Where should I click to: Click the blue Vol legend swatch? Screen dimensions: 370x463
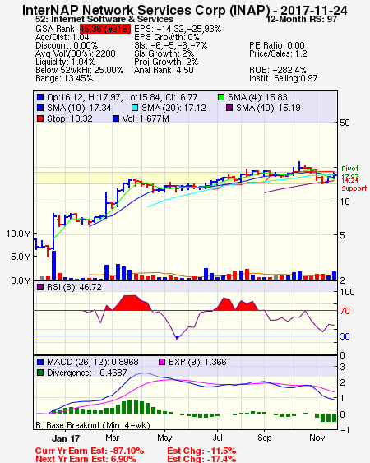[x=116, y=118]
